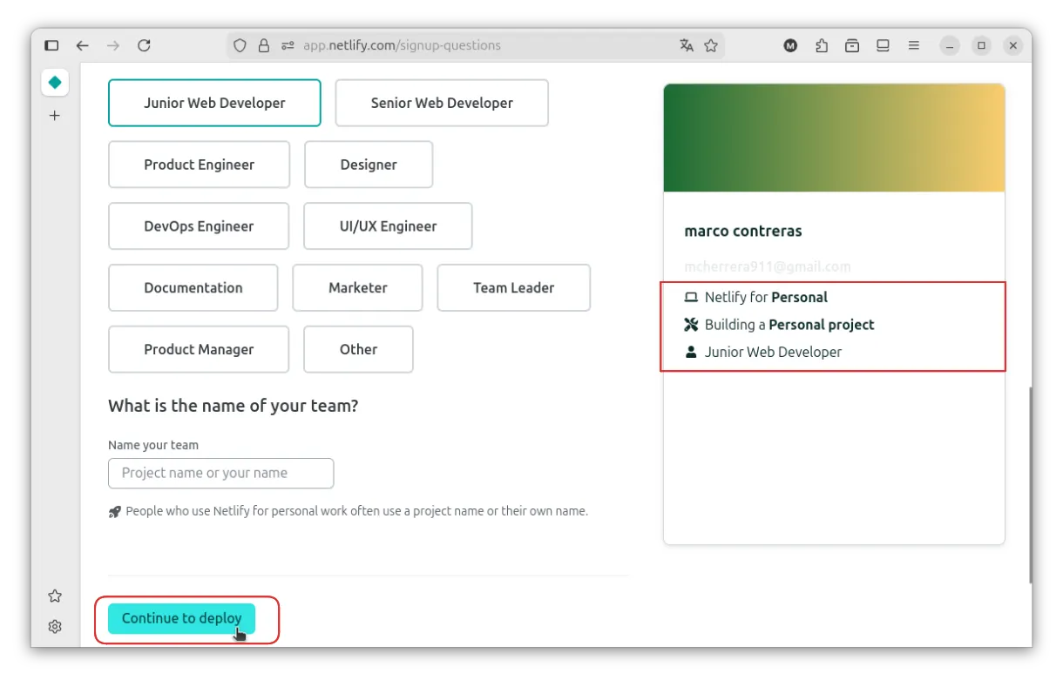Choose the DevOps Engineer role option
Viewport: 1063px width, 680px height.
(199, 226)
